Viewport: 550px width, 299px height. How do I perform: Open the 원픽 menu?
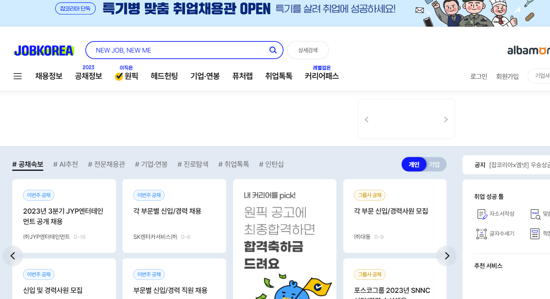[126, 76]
